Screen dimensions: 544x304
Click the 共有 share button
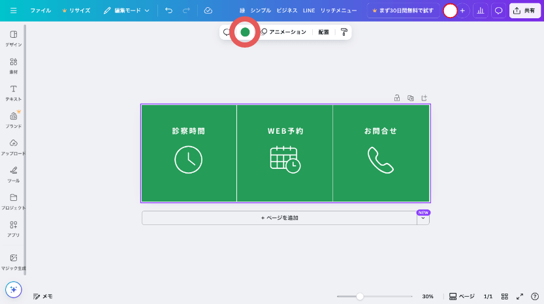(524, 10)
